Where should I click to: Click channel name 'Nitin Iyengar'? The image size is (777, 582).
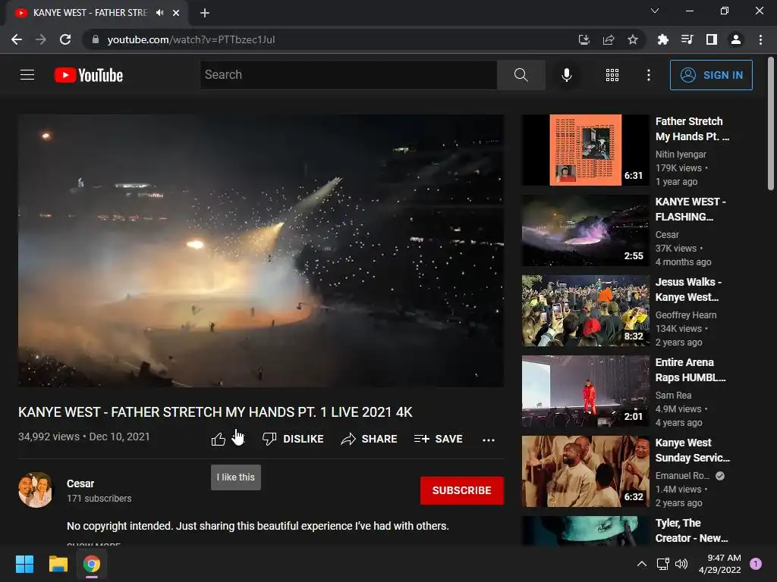click(x=681, y=155)
